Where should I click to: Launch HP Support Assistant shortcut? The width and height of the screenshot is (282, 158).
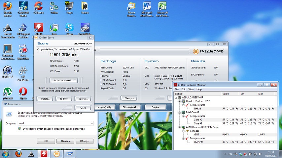[x=23, y=31]
